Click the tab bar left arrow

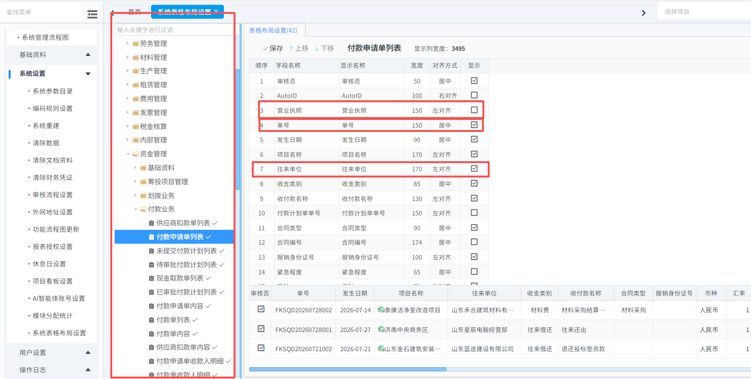(x=112, y=13)
